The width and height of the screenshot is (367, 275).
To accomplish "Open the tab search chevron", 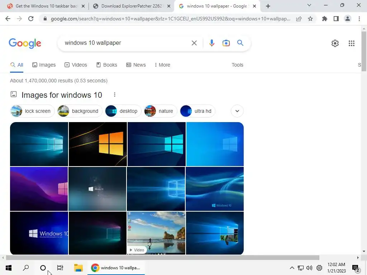I will 309,5.
